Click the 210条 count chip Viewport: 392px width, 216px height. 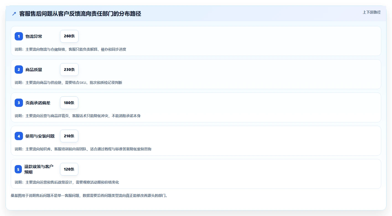click(69, 136)
